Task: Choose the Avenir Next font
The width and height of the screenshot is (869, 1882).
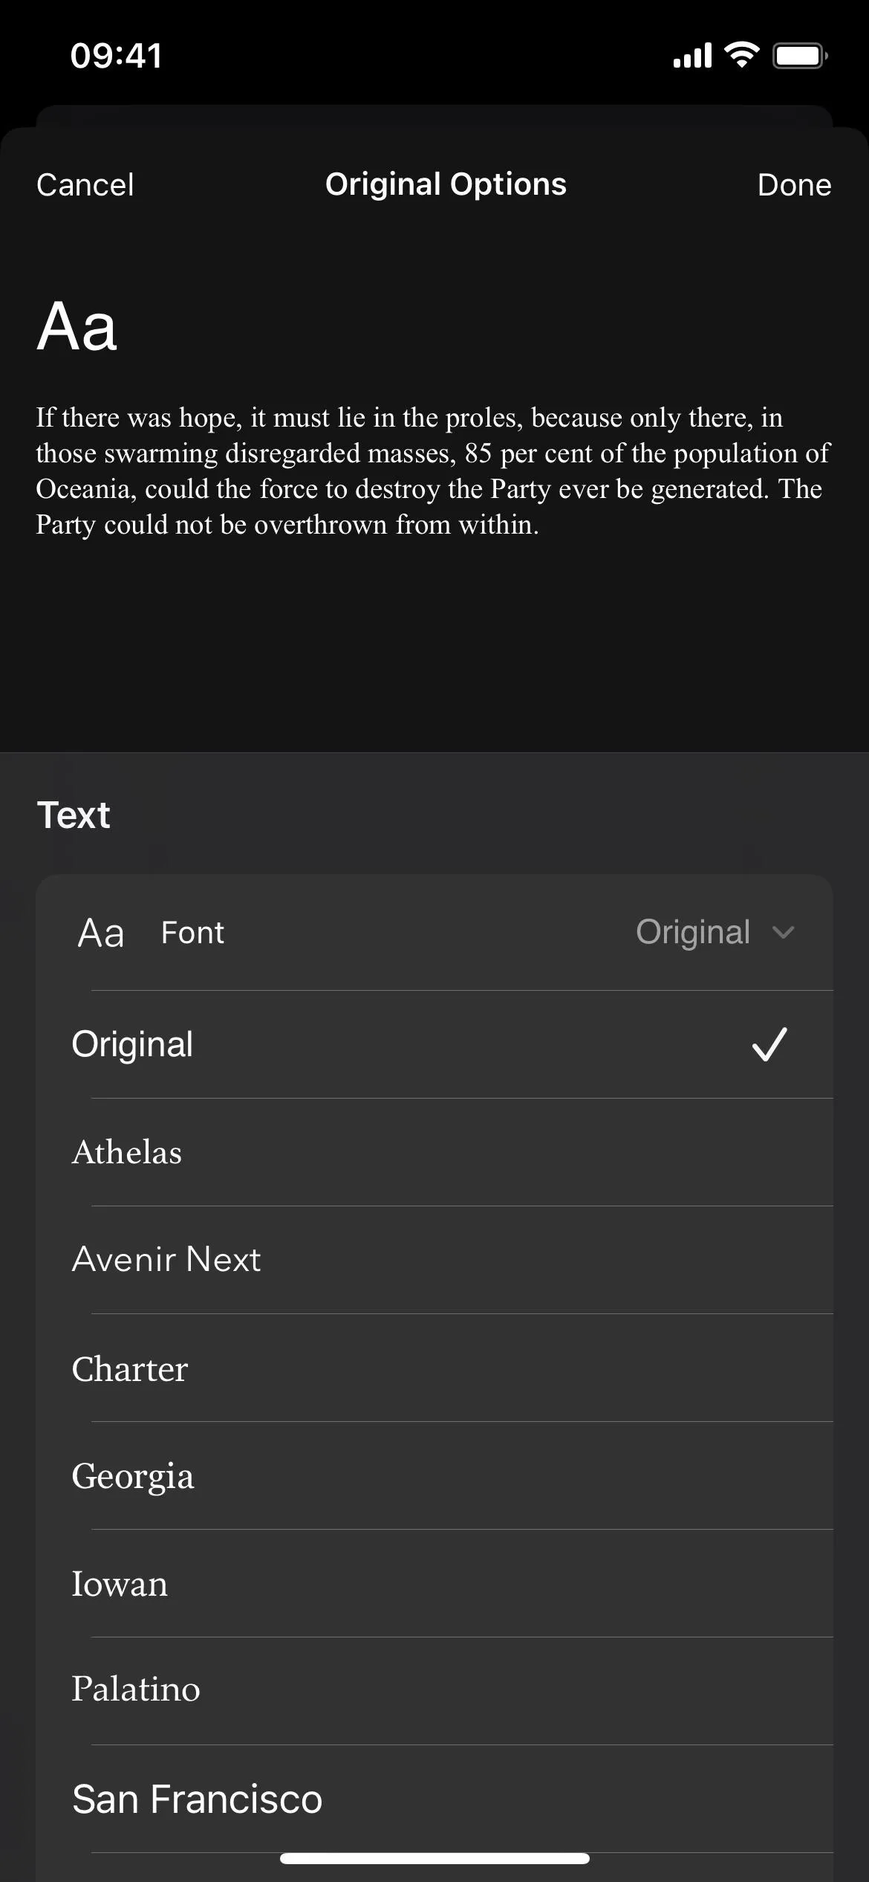Action: coord(434,1260)
